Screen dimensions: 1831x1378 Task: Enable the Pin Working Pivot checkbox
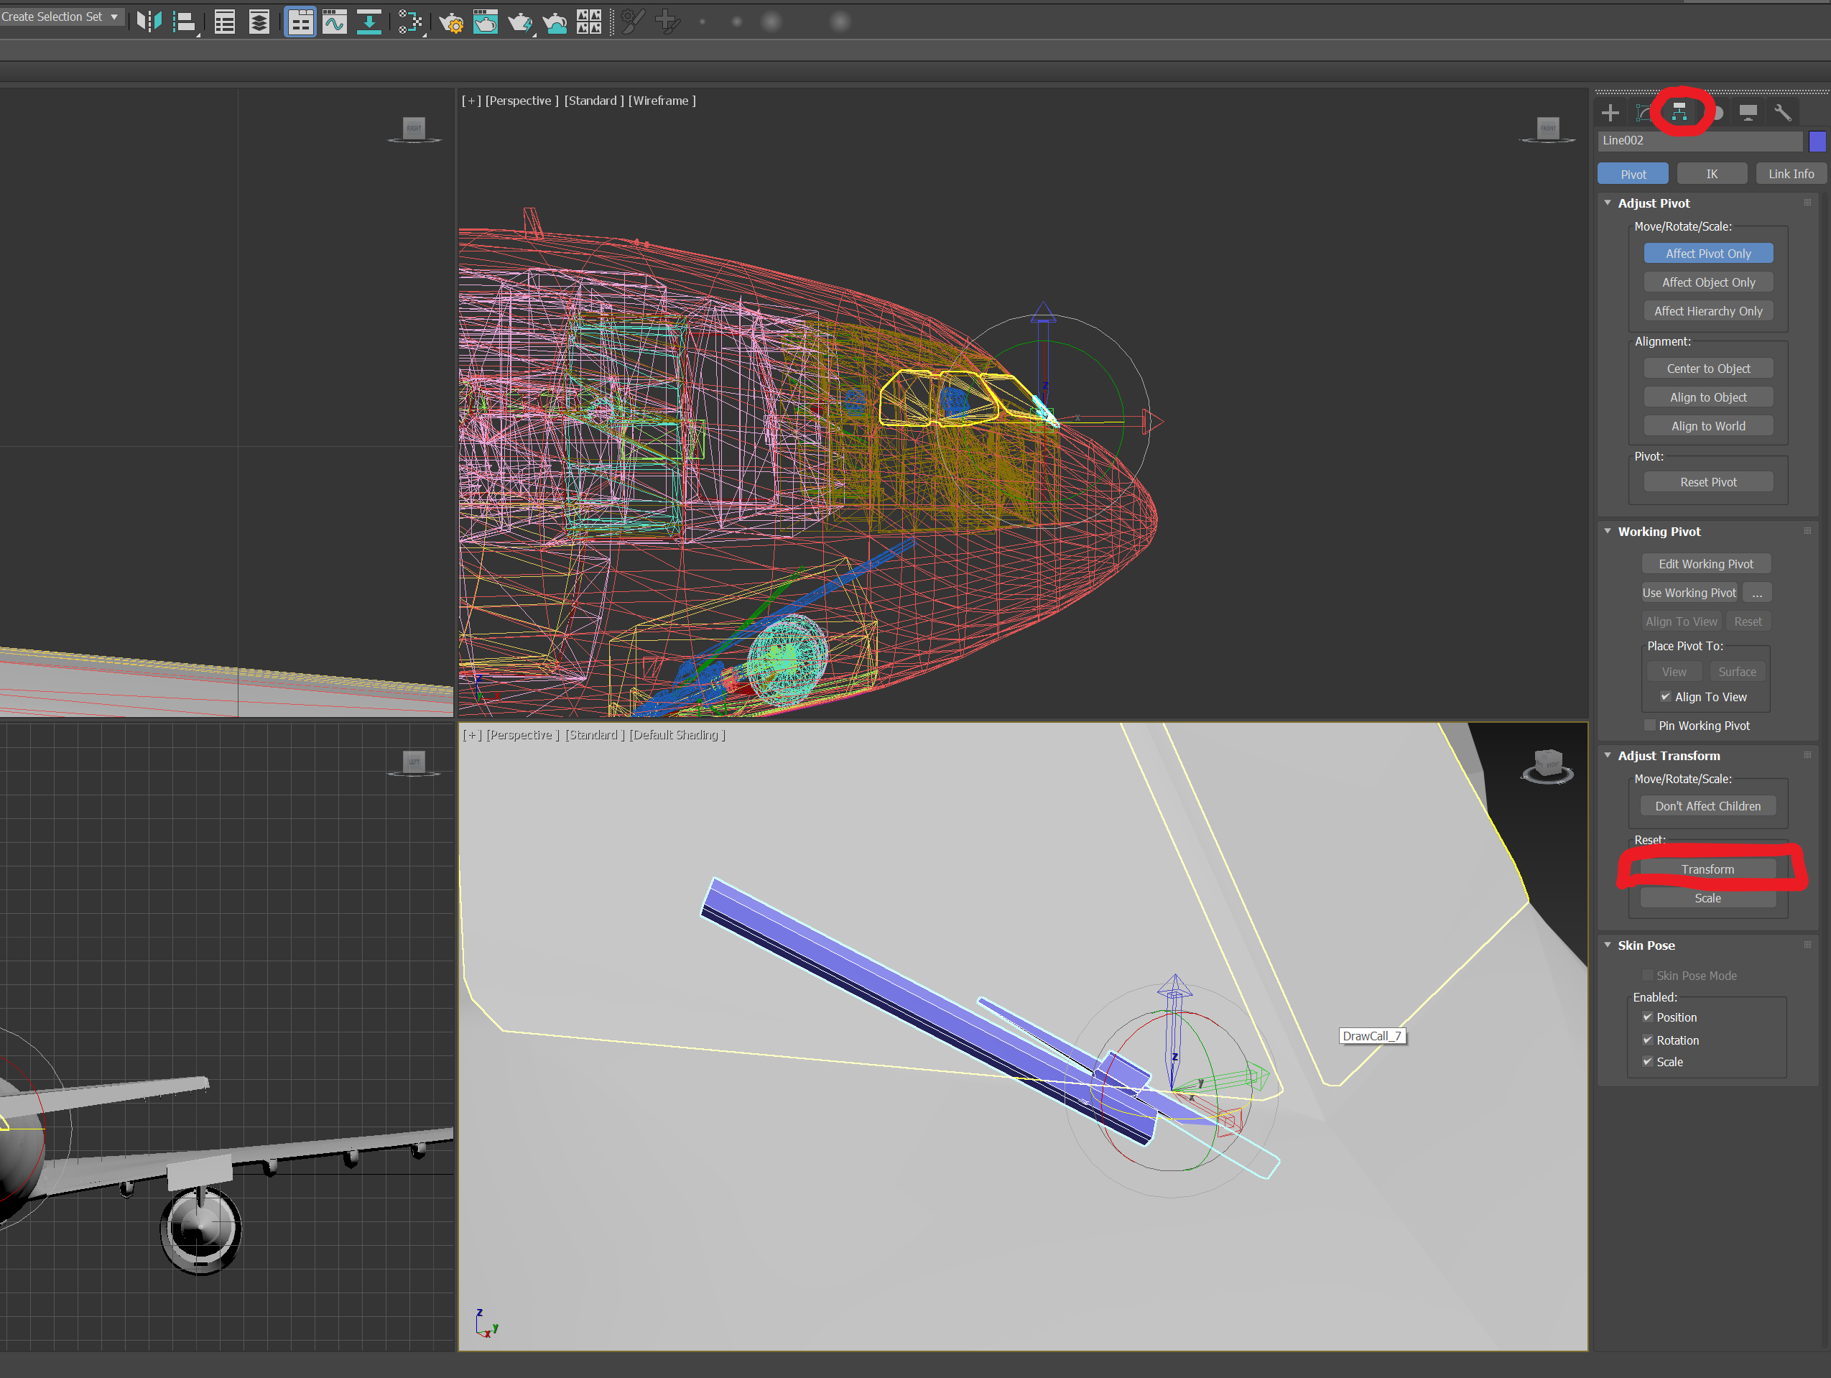point(1650,726)
